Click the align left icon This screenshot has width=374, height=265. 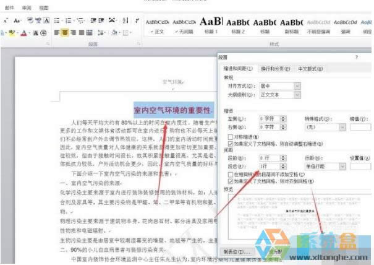click(56, 32)
